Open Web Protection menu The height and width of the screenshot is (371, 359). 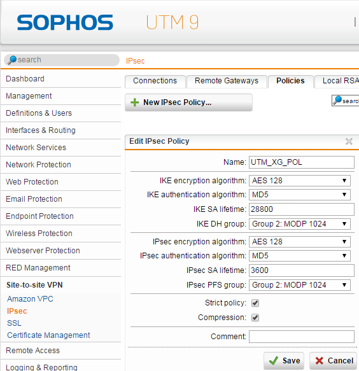61,182
